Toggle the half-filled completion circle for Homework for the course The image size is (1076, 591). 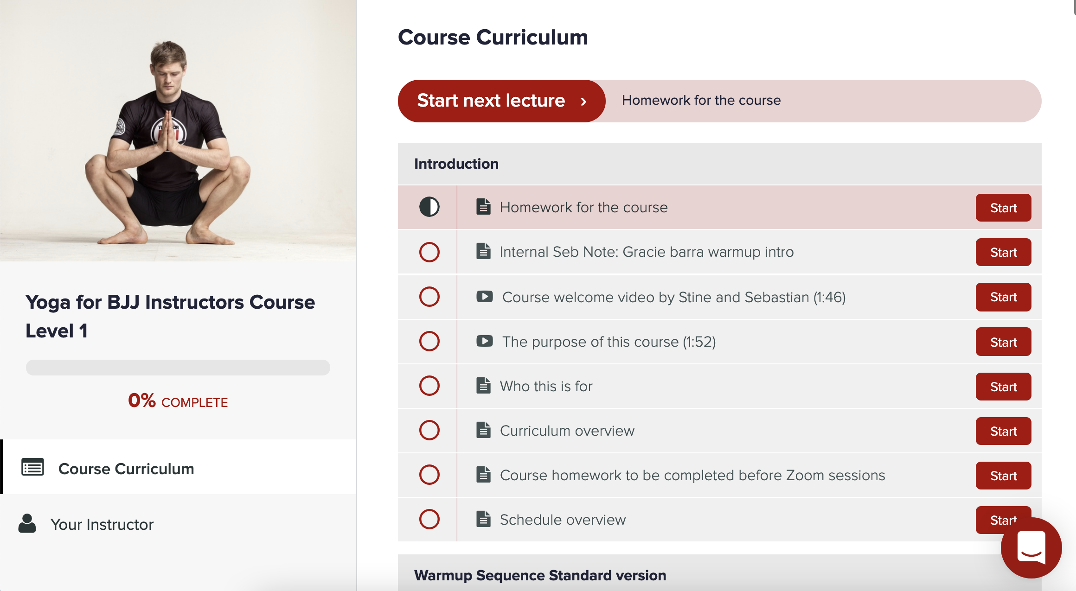pos(429,207)
